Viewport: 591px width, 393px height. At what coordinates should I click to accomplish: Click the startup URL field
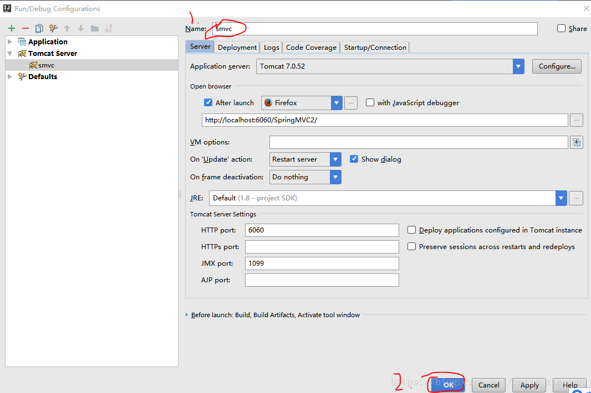[x=385, y=120]
